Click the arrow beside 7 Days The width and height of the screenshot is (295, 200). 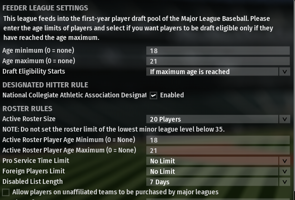coord(285,182)
